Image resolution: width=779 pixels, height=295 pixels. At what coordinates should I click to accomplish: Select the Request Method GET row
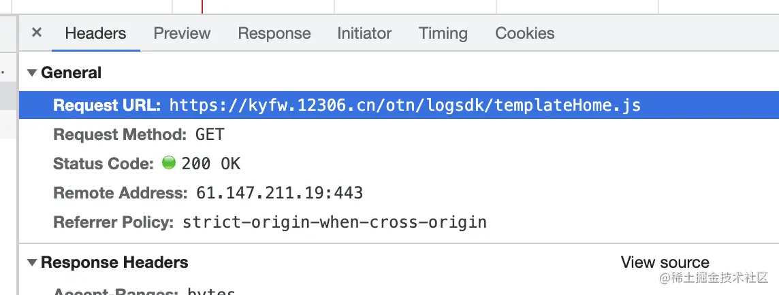(399, 135)
